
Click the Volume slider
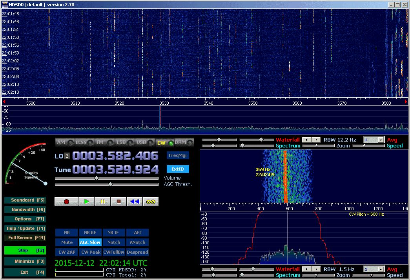pos(97,178)
